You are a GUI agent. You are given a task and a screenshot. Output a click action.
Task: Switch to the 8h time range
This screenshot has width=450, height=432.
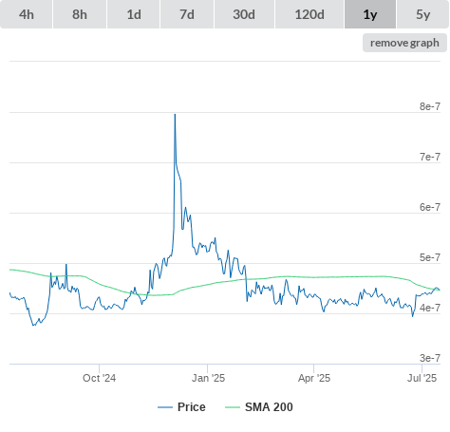pyautogui.click(x=80, y=14)
